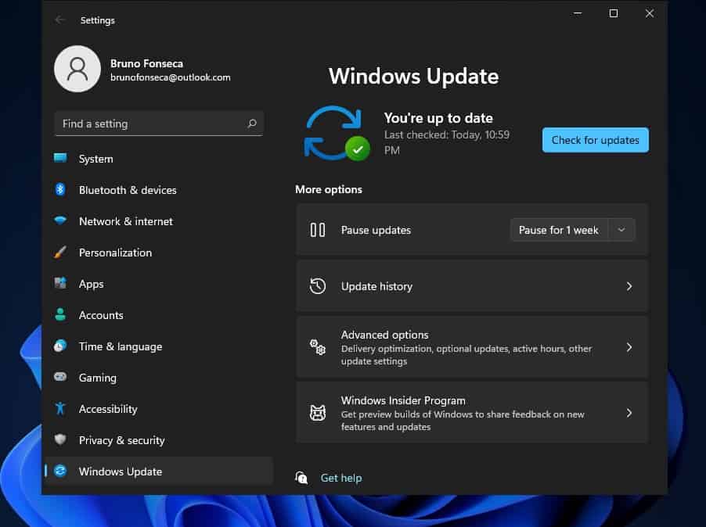Click the Windows Update sidebar sync icon
The height and width of the screenshot is (527, 706).
click(x=60, y=471)
